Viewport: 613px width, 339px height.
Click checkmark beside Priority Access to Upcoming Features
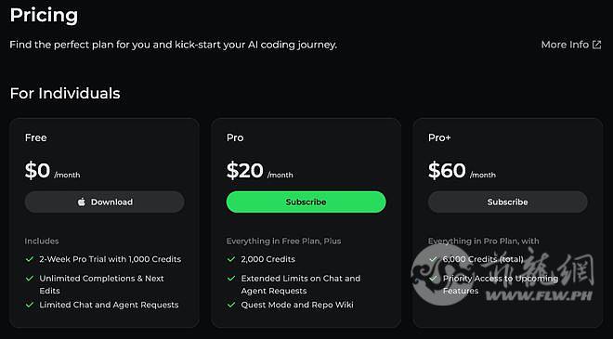click(x=433, y=279)
